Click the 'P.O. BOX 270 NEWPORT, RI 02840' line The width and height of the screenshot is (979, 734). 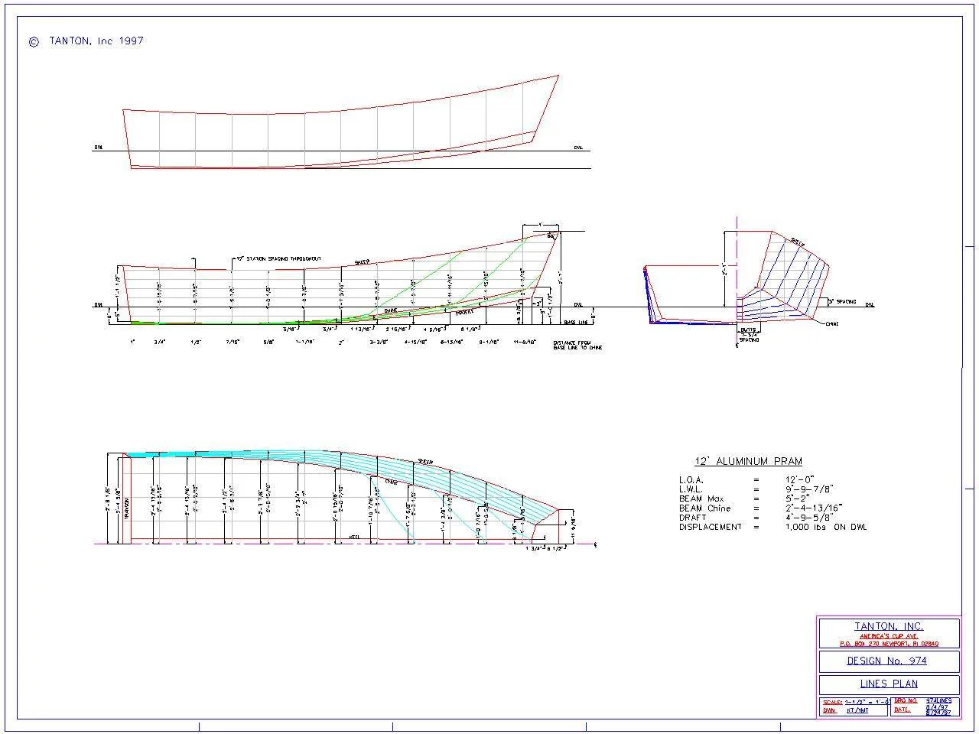coord(889,644)
